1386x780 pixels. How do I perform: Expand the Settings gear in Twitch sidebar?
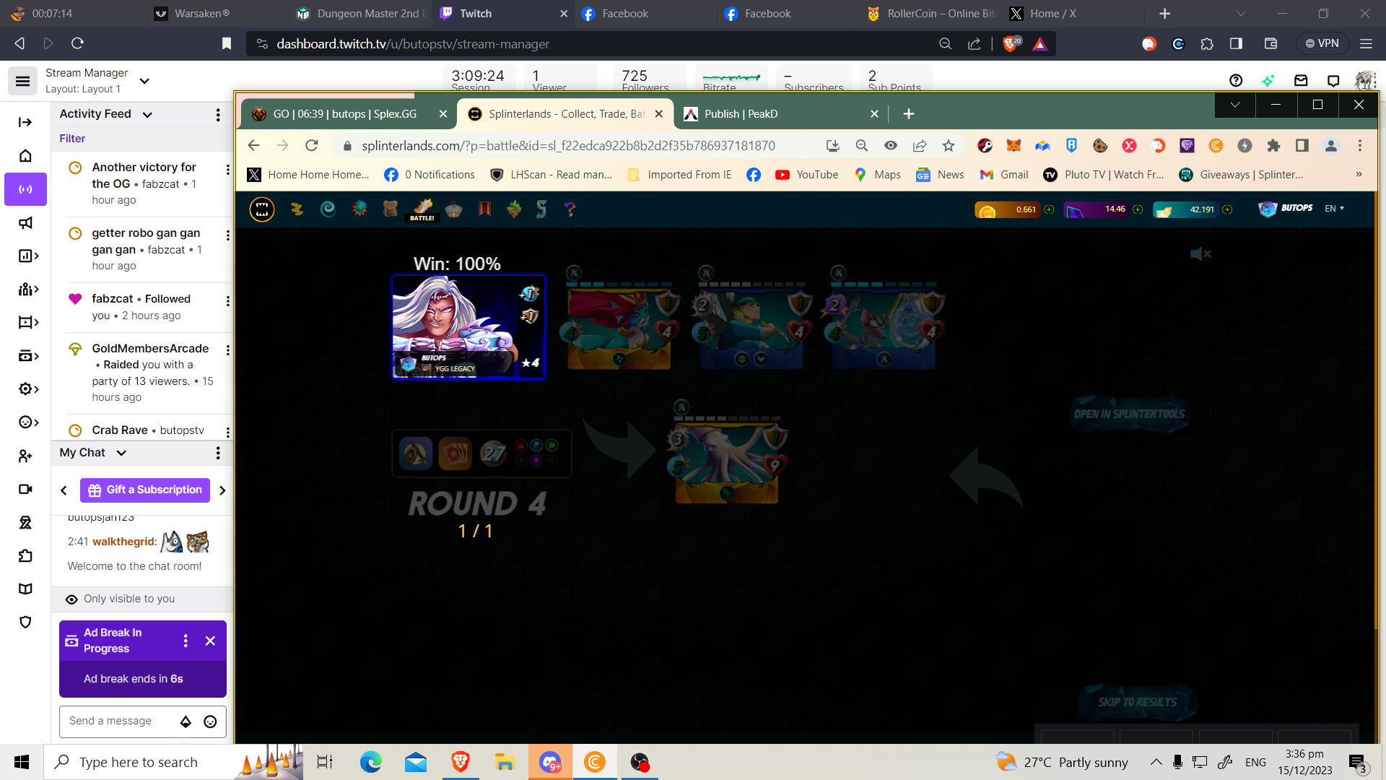pos(27,389)
